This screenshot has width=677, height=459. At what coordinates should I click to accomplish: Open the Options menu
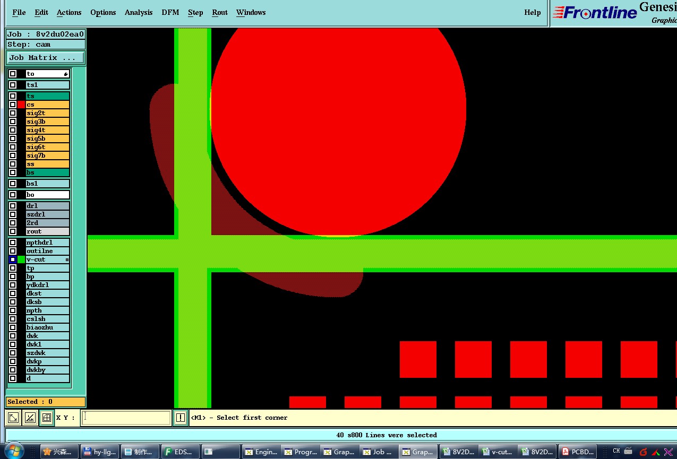point(103,12)
